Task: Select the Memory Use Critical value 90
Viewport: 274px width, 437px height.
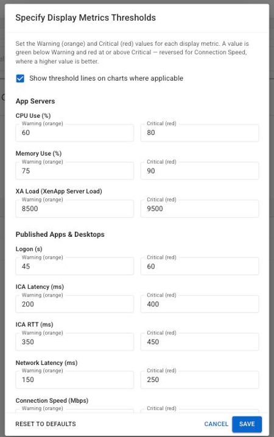Action: pos(200,171)
